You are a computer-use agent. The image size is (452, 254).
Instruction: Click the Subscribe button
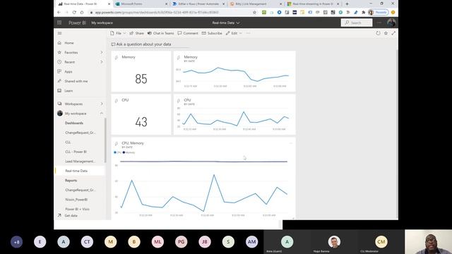click(x=212, y=33)
